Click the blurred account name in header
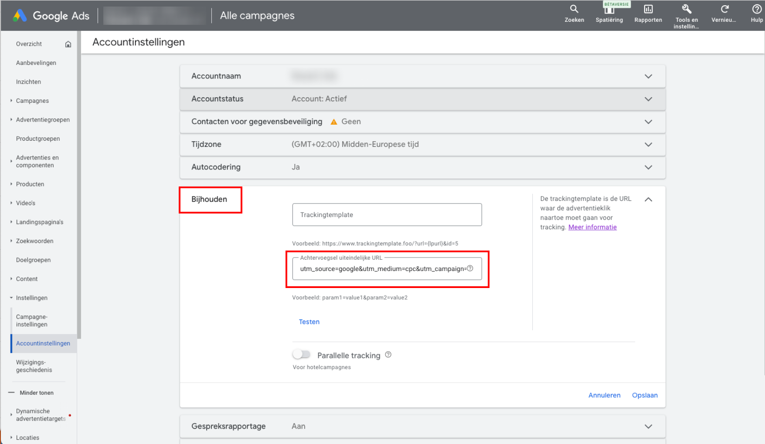765x444 pixels. tap(154, 16)
